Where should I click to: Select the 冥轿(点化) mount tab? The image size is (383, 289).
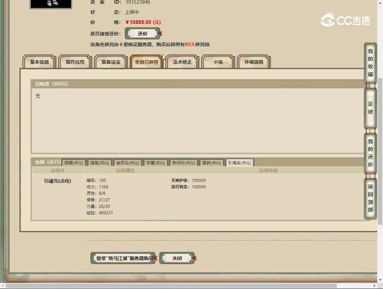(x=211, y=163)
